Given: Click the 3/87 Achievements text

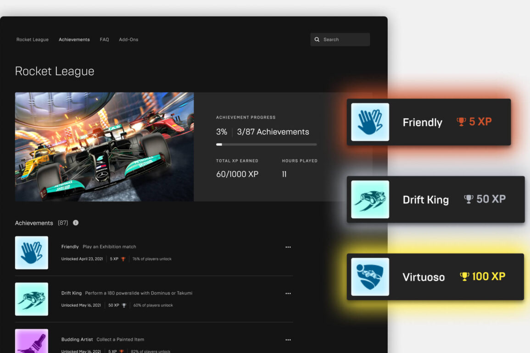Looking at the screenshot, I should [x=273, y=132].
